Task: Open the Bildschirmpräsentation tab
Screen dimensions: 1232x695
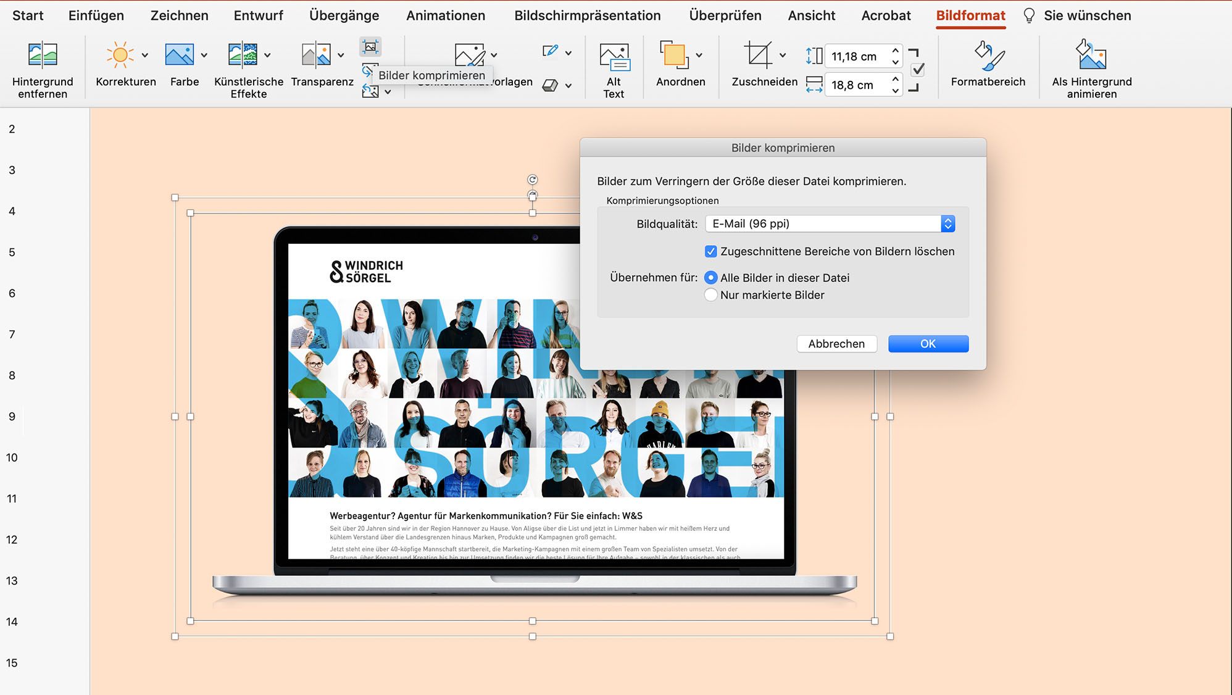Action: tap(588, 15)
